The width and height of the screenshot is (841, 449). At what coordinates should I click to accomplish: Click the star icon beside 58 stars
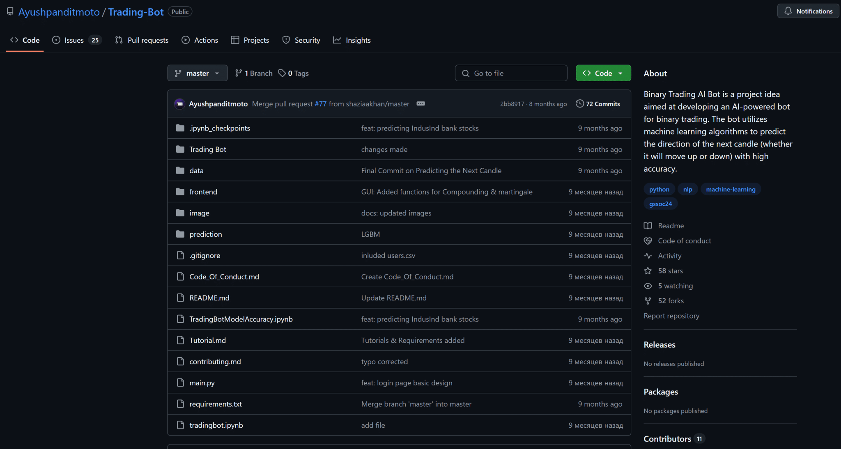pyautogui.click(x=648, y=271)
